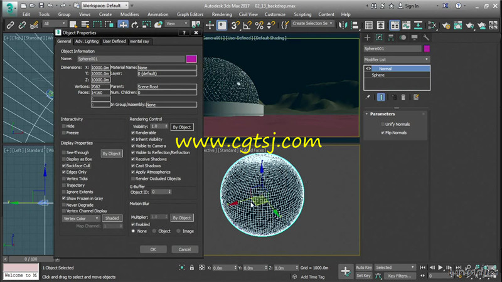
Task: Open Create Selection Set dropdown
Action: click(312, 23)
